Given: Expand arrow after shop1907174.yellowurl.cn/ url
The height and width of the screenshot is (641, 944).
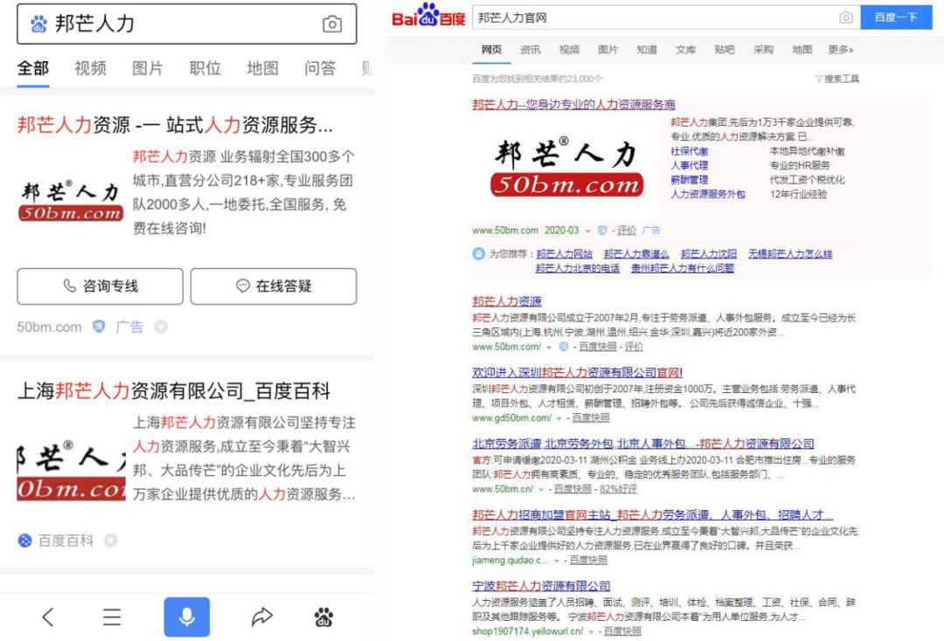Looking at the screenshot, I should click(x=591, y=631).
